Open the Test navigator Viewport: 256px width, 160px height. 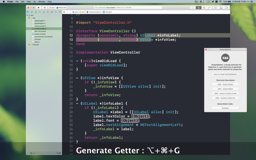48,12
